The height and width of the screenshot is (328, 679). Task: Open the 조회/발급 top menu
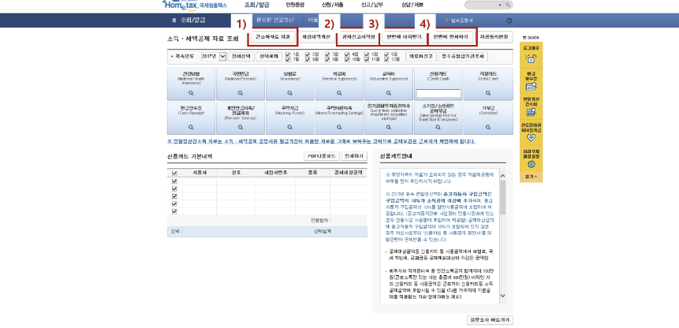pos(256,5)
